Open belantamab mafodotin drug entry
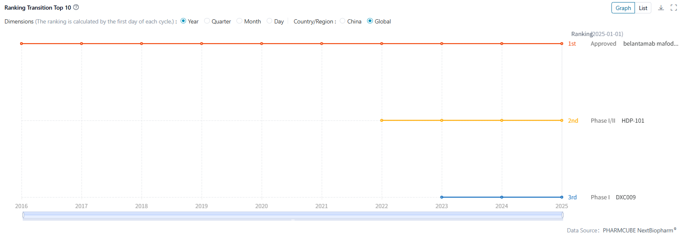682x237 pixels. coord(651,44)
